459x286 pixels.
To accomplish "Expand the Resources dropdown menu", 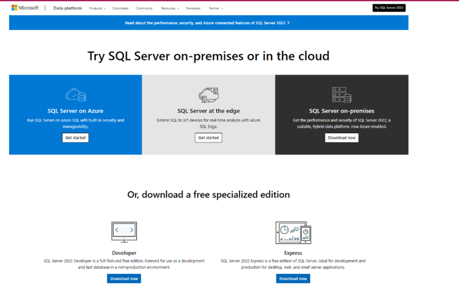I will tap(170, 9).
